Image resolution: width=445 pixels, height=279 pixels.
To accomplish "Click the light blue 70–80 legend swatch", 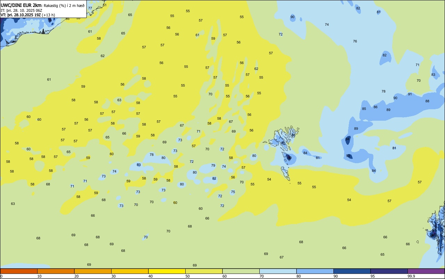I will (x=278, y=271).
